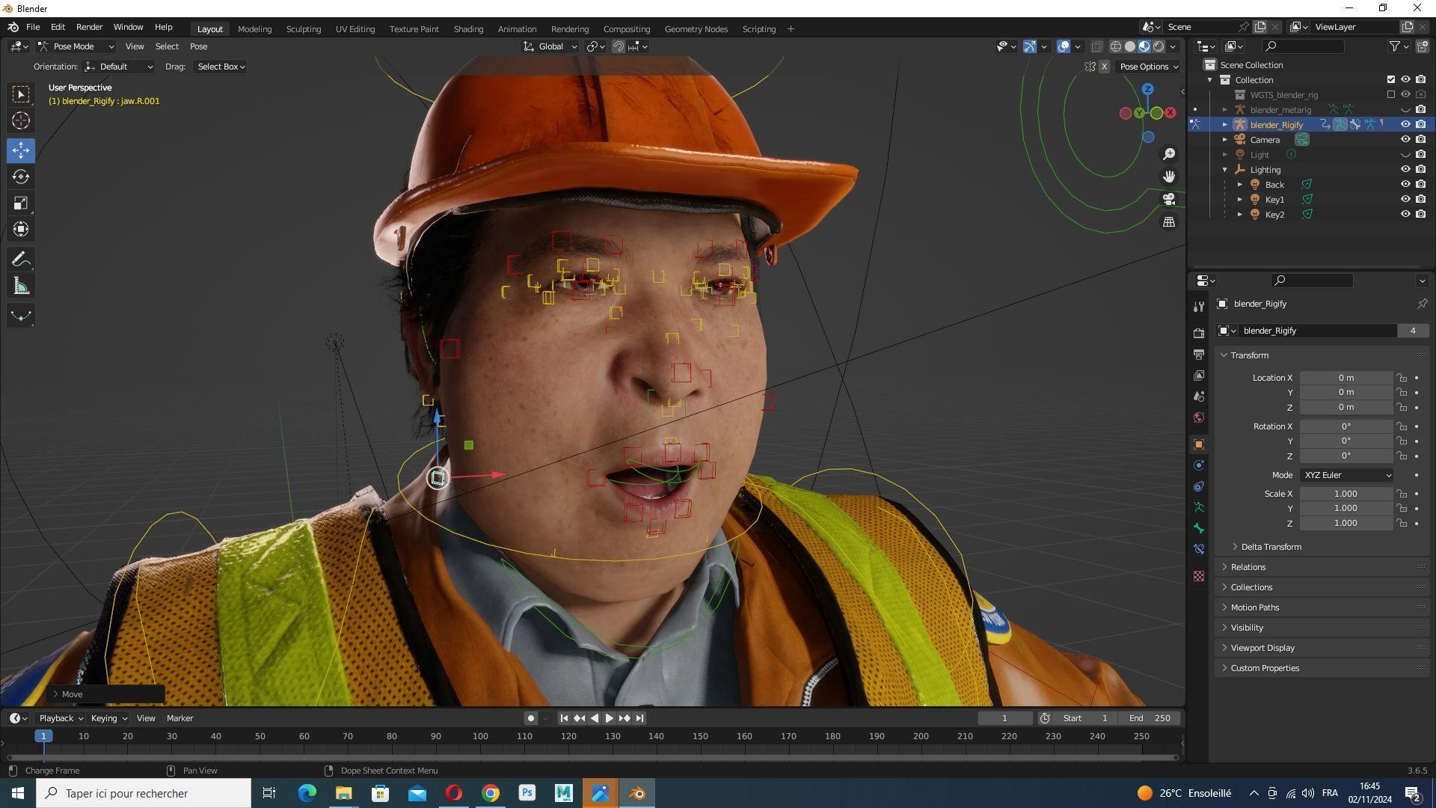Click the pan view hand icon
This screenshot has width=1436, height=808.
coord(1169,177)
